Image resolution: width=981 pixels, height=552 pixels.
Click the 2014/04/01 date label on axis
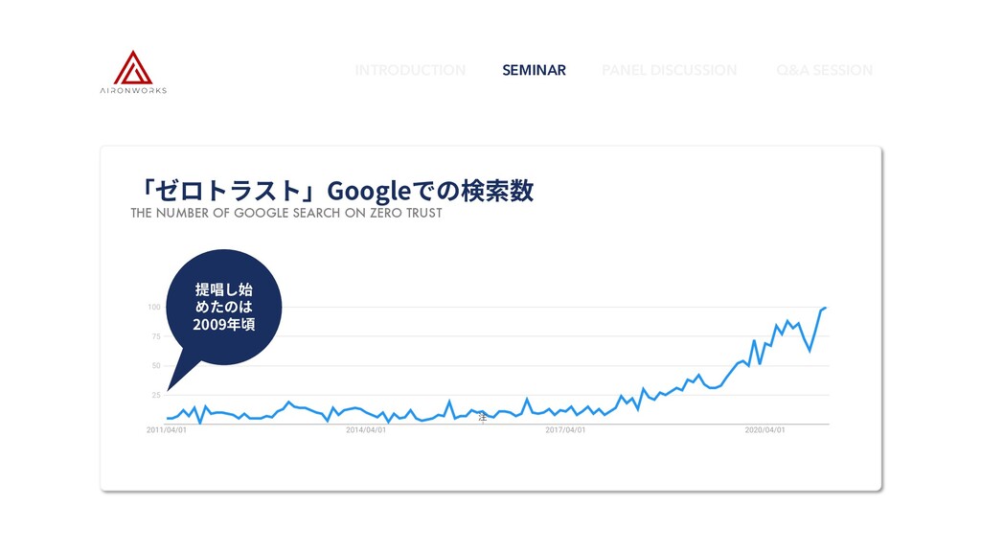366,430
